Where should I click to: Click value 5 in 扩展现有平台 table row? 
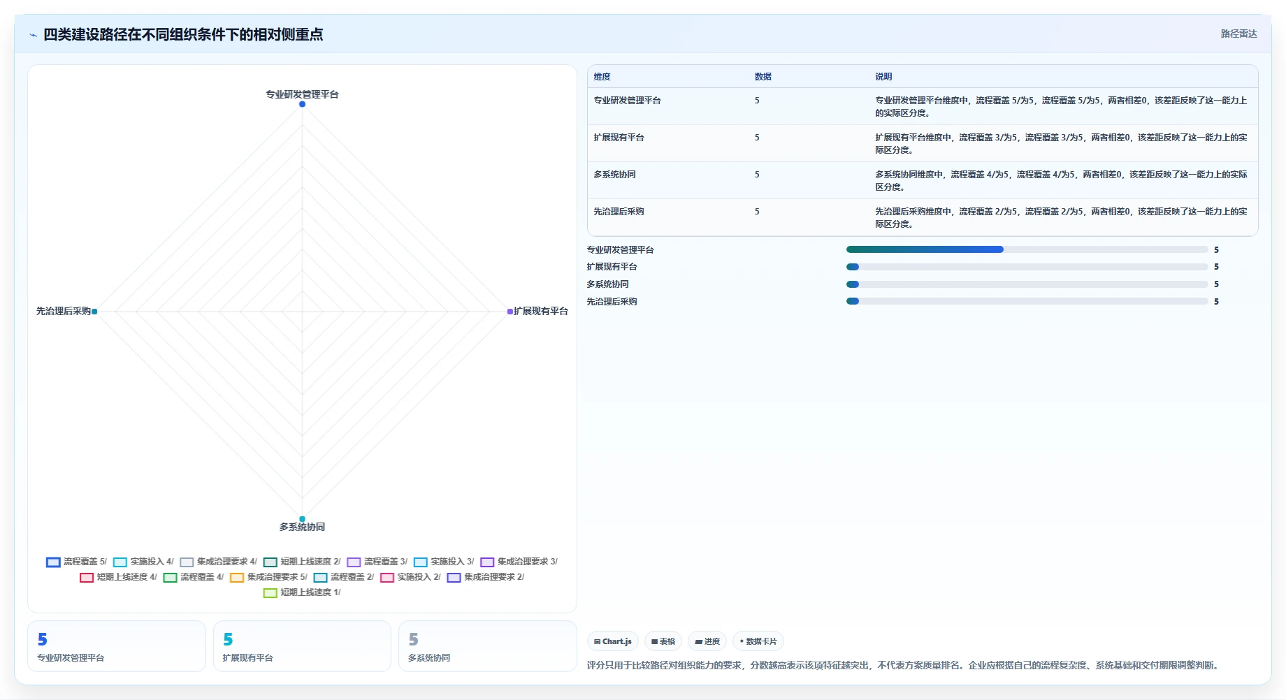click(757, 138)
